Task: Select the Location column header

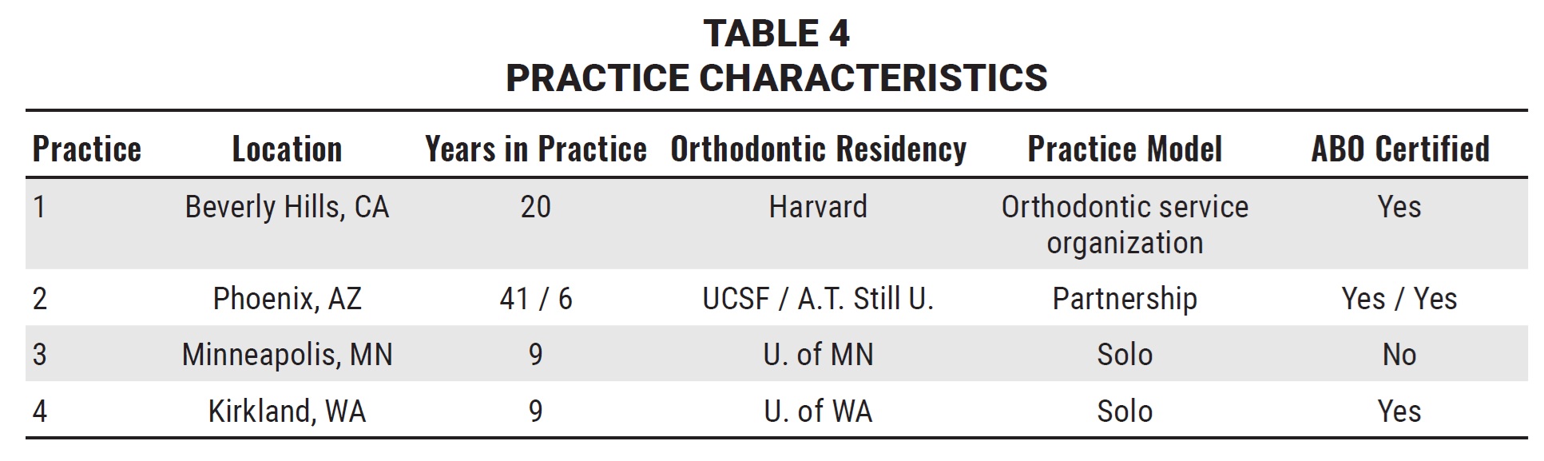Action: (287, 149)
